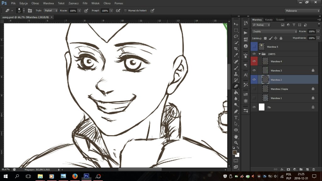Open the Plik menu
This screenshot has height=181, width=322.
point(13,3)
